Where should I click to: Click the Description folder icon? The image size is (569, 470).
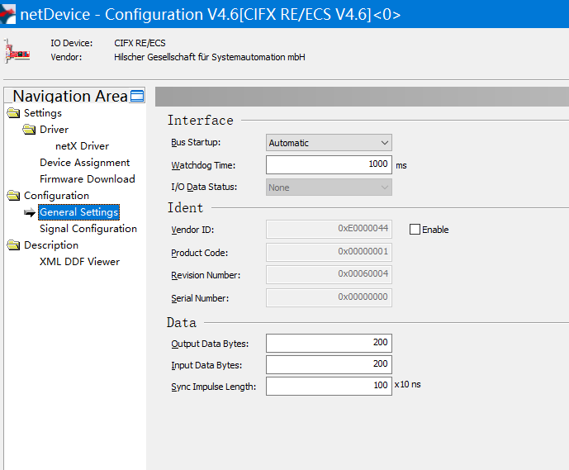[x=13, y=245]
